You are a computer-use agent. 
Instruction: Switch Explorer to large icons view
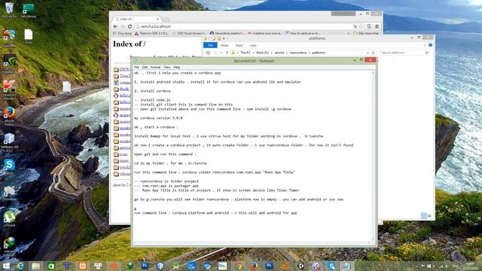pyautogui.click(x=429, y=215)
